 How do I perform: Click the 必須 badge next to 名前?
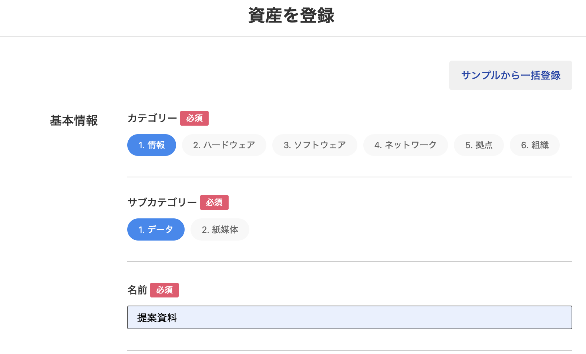pyautogui.click(x=164, y=290)
